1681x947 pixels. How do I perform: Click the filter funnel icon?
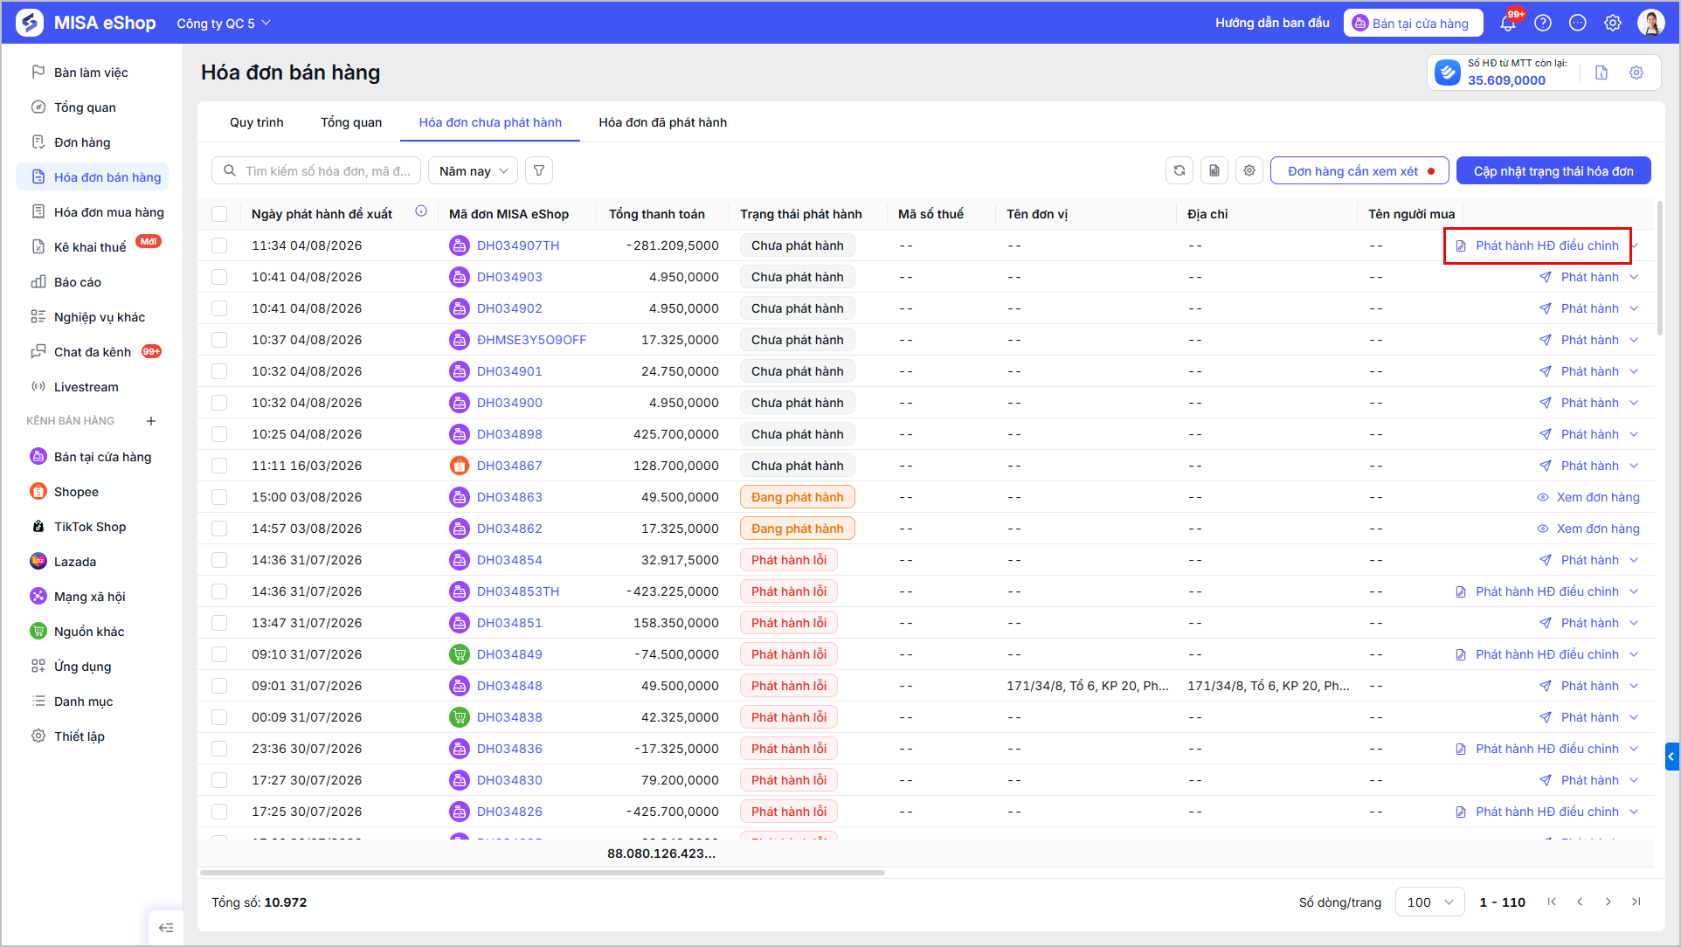click(539, 170)
